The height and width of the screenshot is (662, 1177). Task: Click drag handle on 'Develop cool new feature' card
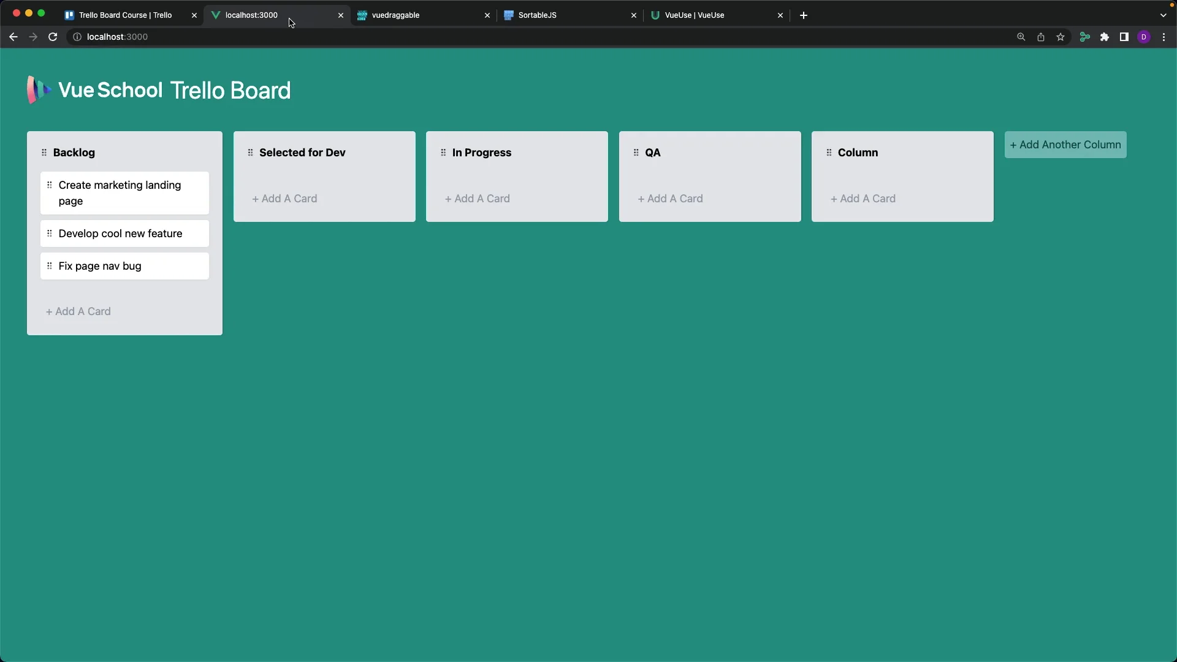point(50,234)
